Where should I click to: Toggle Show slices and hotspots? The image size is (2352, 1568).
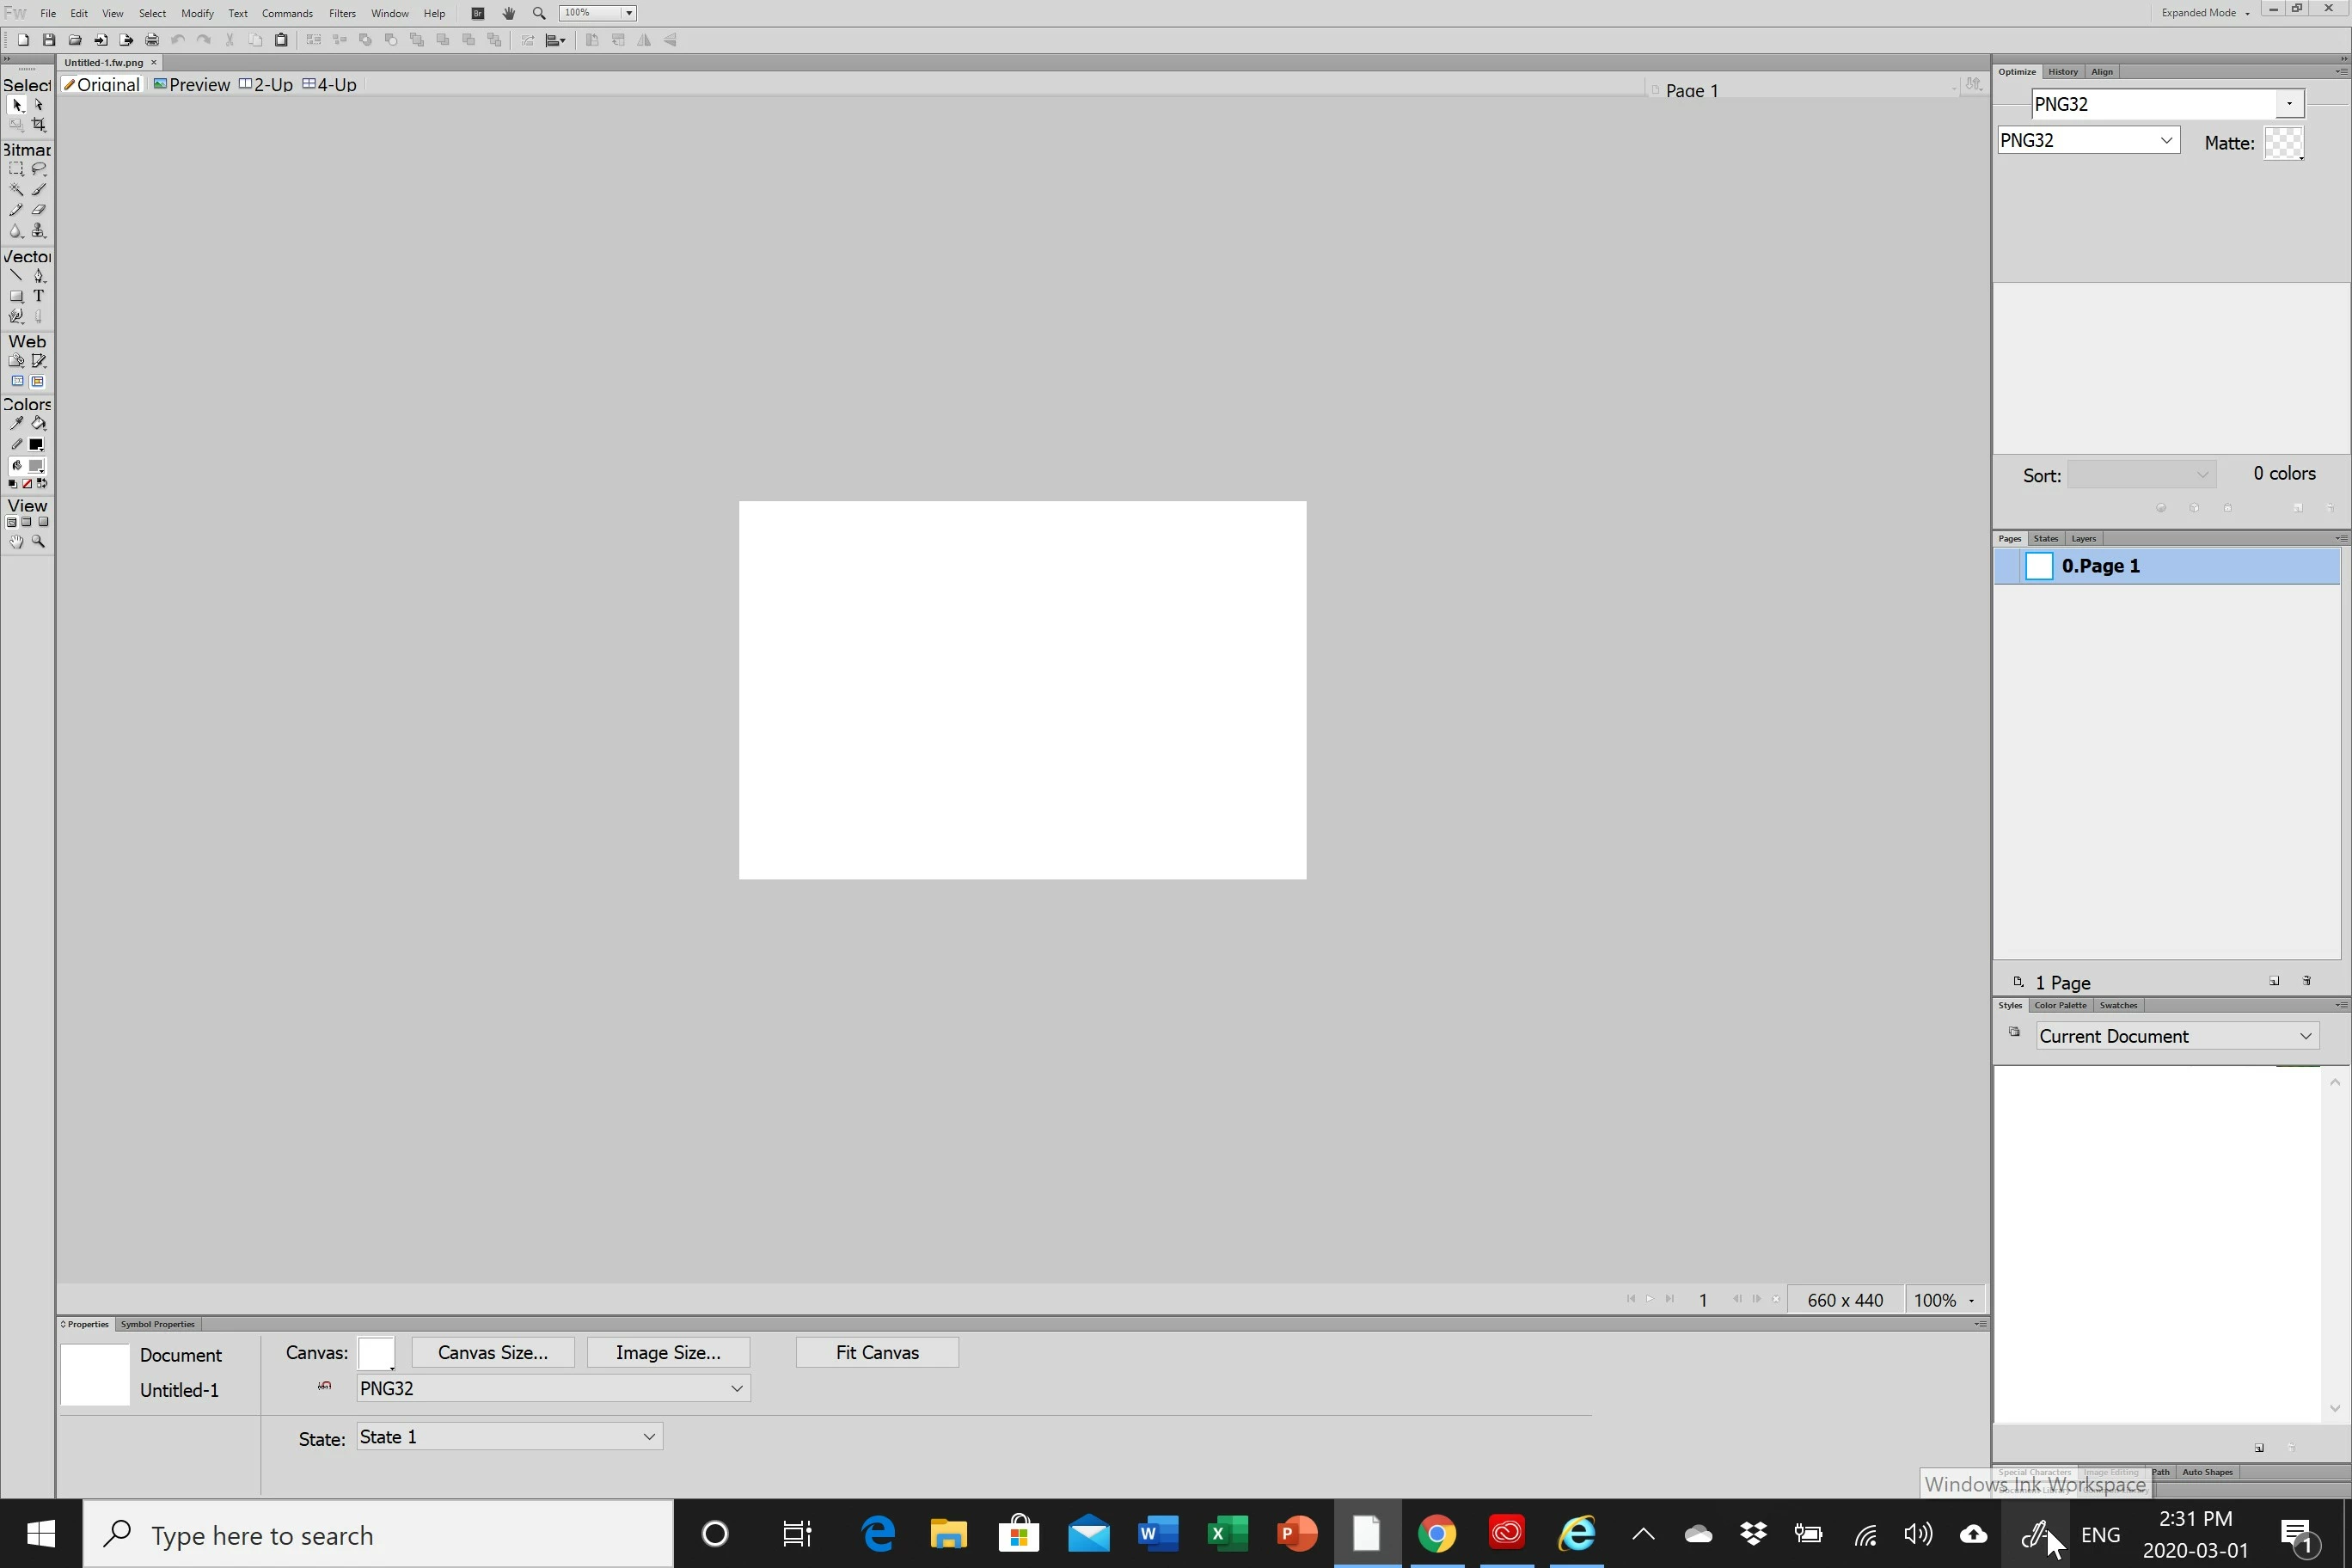pos(38,382)
